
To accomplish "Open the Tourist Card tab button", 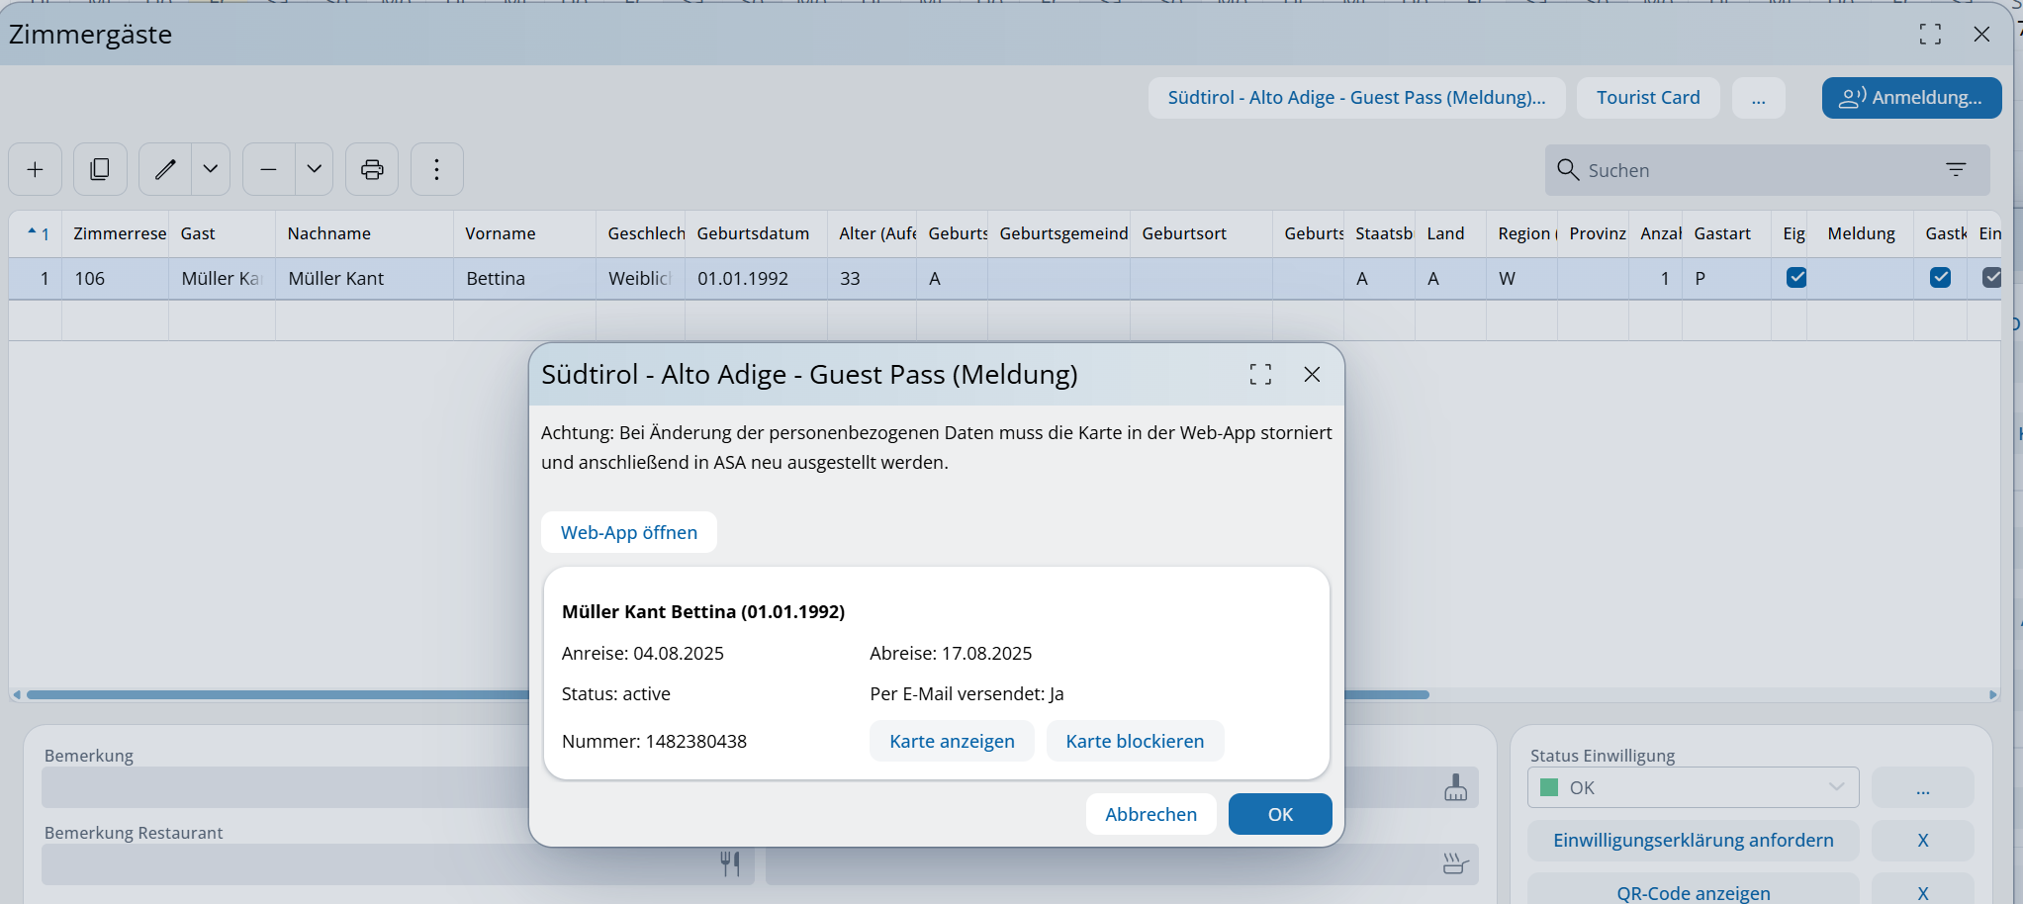I will pyautogui.click(x=1647, y=98).
